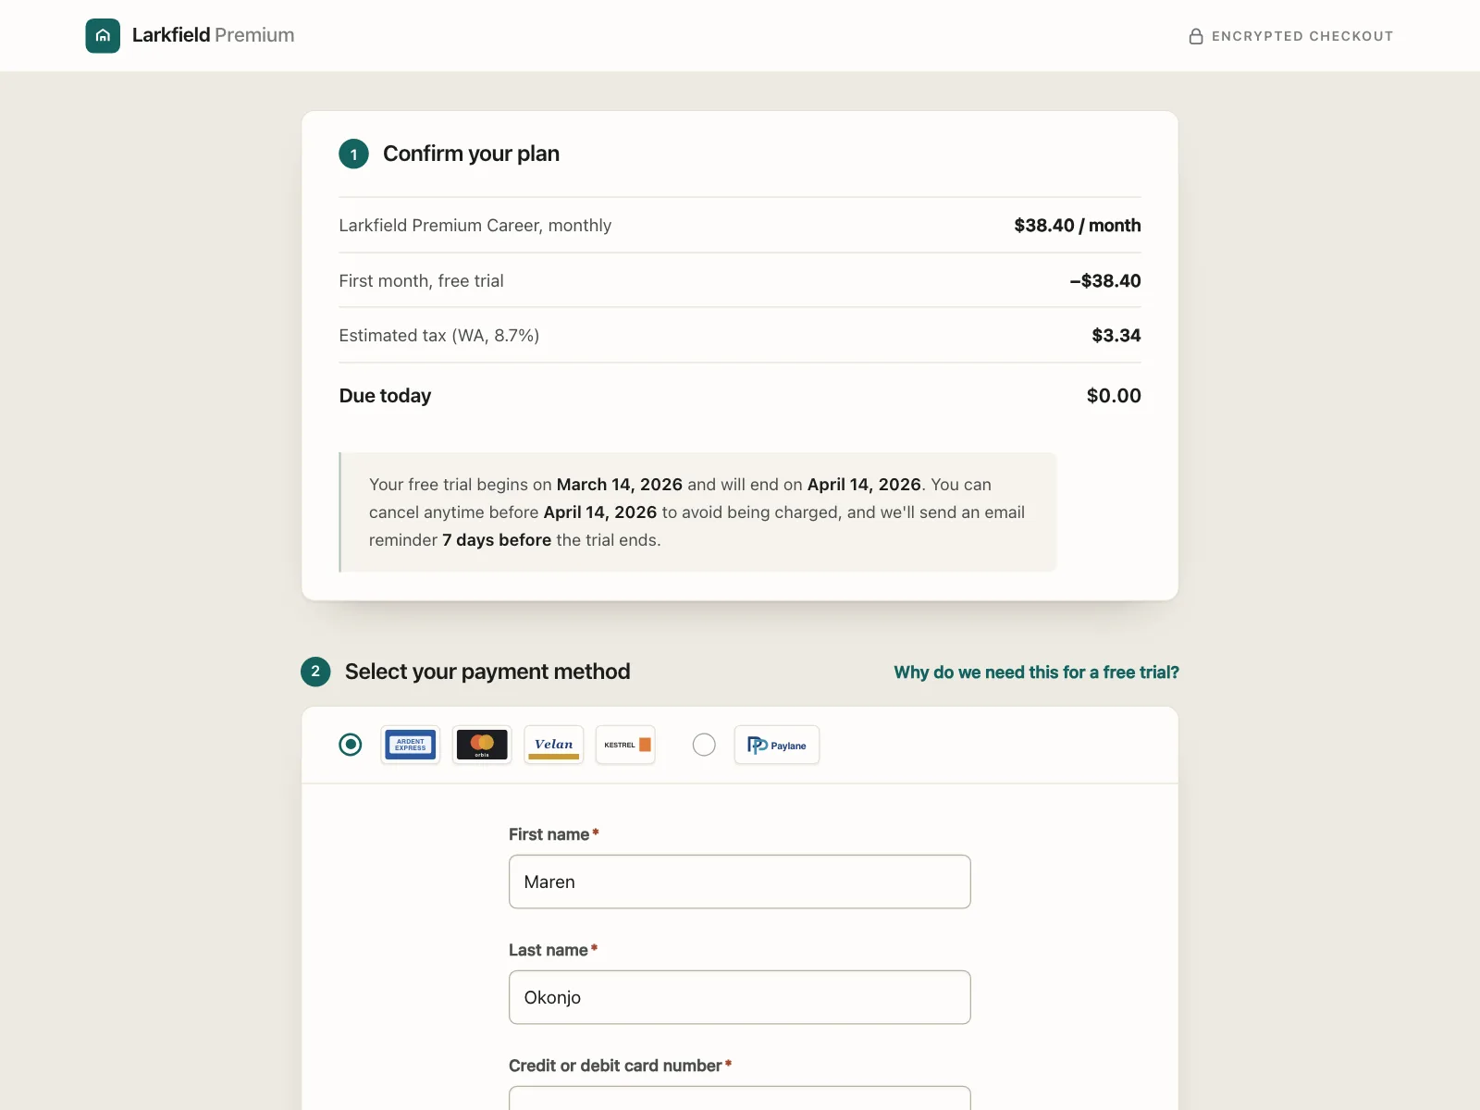Click the Velan card logo
Viewport: 1480px width, 1110px height.
tap(554, 745)
